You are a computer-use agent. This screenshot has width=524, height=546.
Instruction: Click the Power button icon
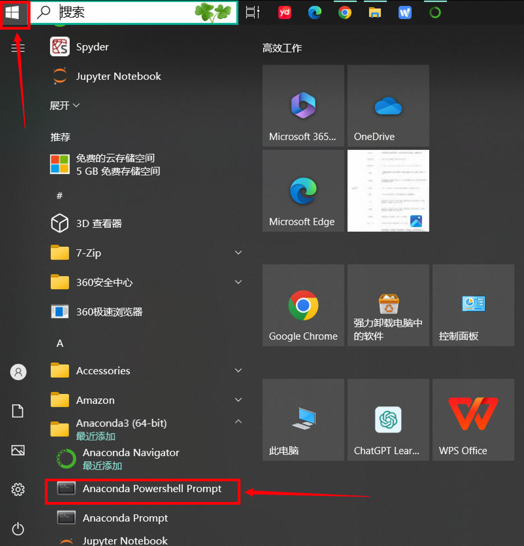18,528
